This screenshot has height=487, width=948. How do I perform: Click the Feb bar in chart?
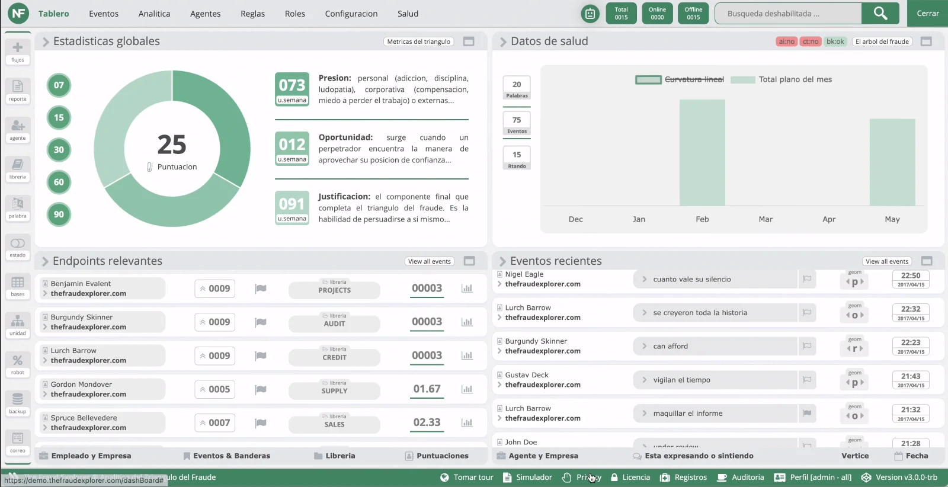pos(702,153)
